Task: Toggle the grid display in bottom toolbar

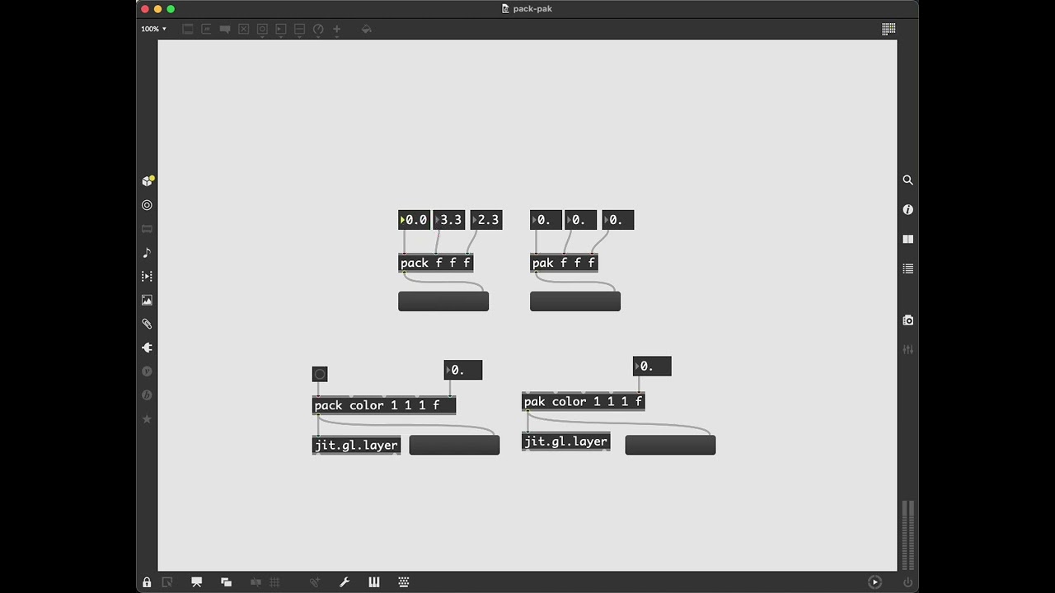Action: [275, 582]
